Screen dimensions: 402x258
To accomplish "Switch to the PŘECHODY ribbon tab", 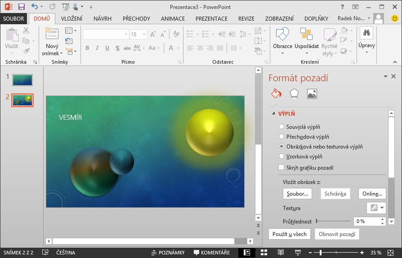I will pos(136,19).
